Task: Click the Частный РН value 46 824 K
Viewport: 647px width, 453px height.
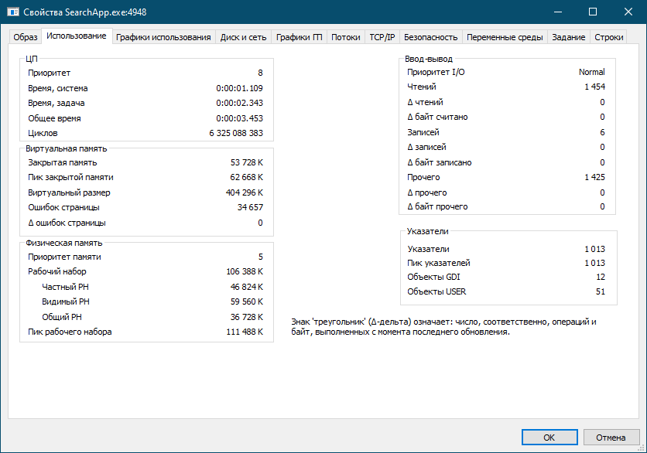Action: (x=247, y=287)
